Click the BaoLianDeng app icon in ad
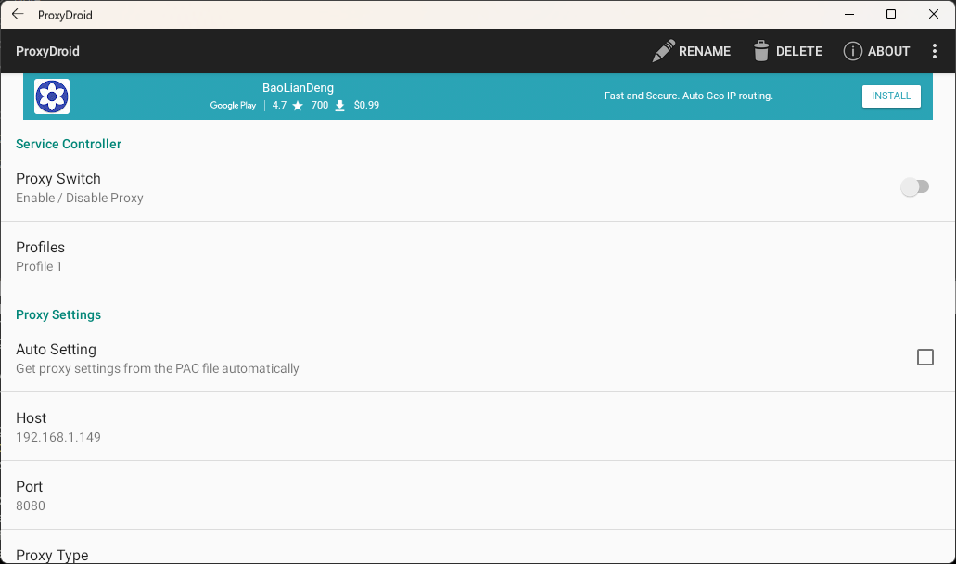 click(x=52, y=96)
